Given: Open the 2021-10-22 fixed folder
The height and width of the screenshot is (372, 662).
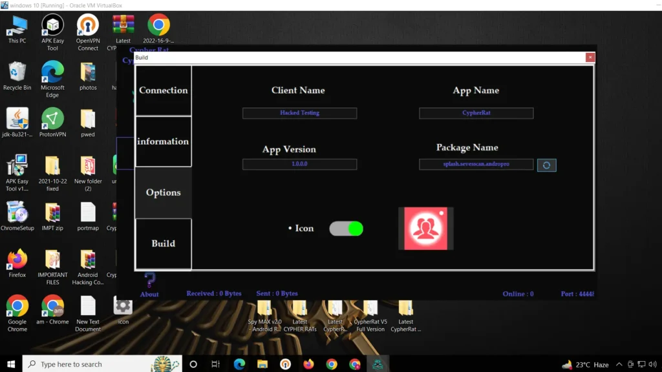Looking at the screenshot, I should 52,173.
